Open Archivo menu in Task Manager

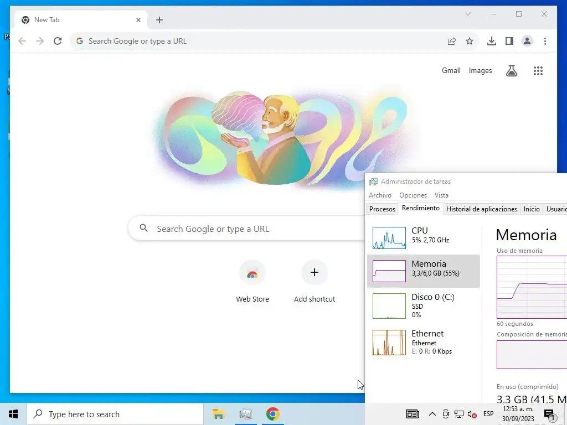(380, 195)
